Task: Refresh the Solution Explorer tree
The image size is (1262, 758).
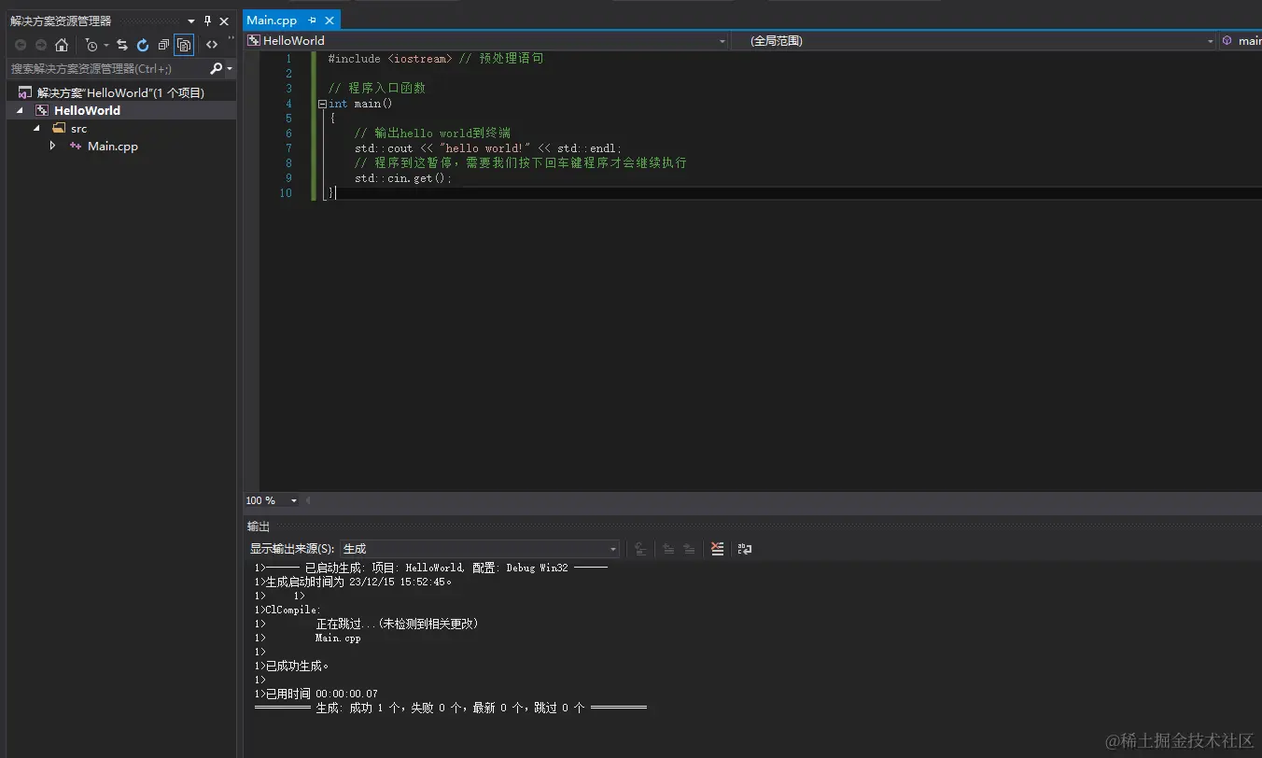Action: (143, 45)
